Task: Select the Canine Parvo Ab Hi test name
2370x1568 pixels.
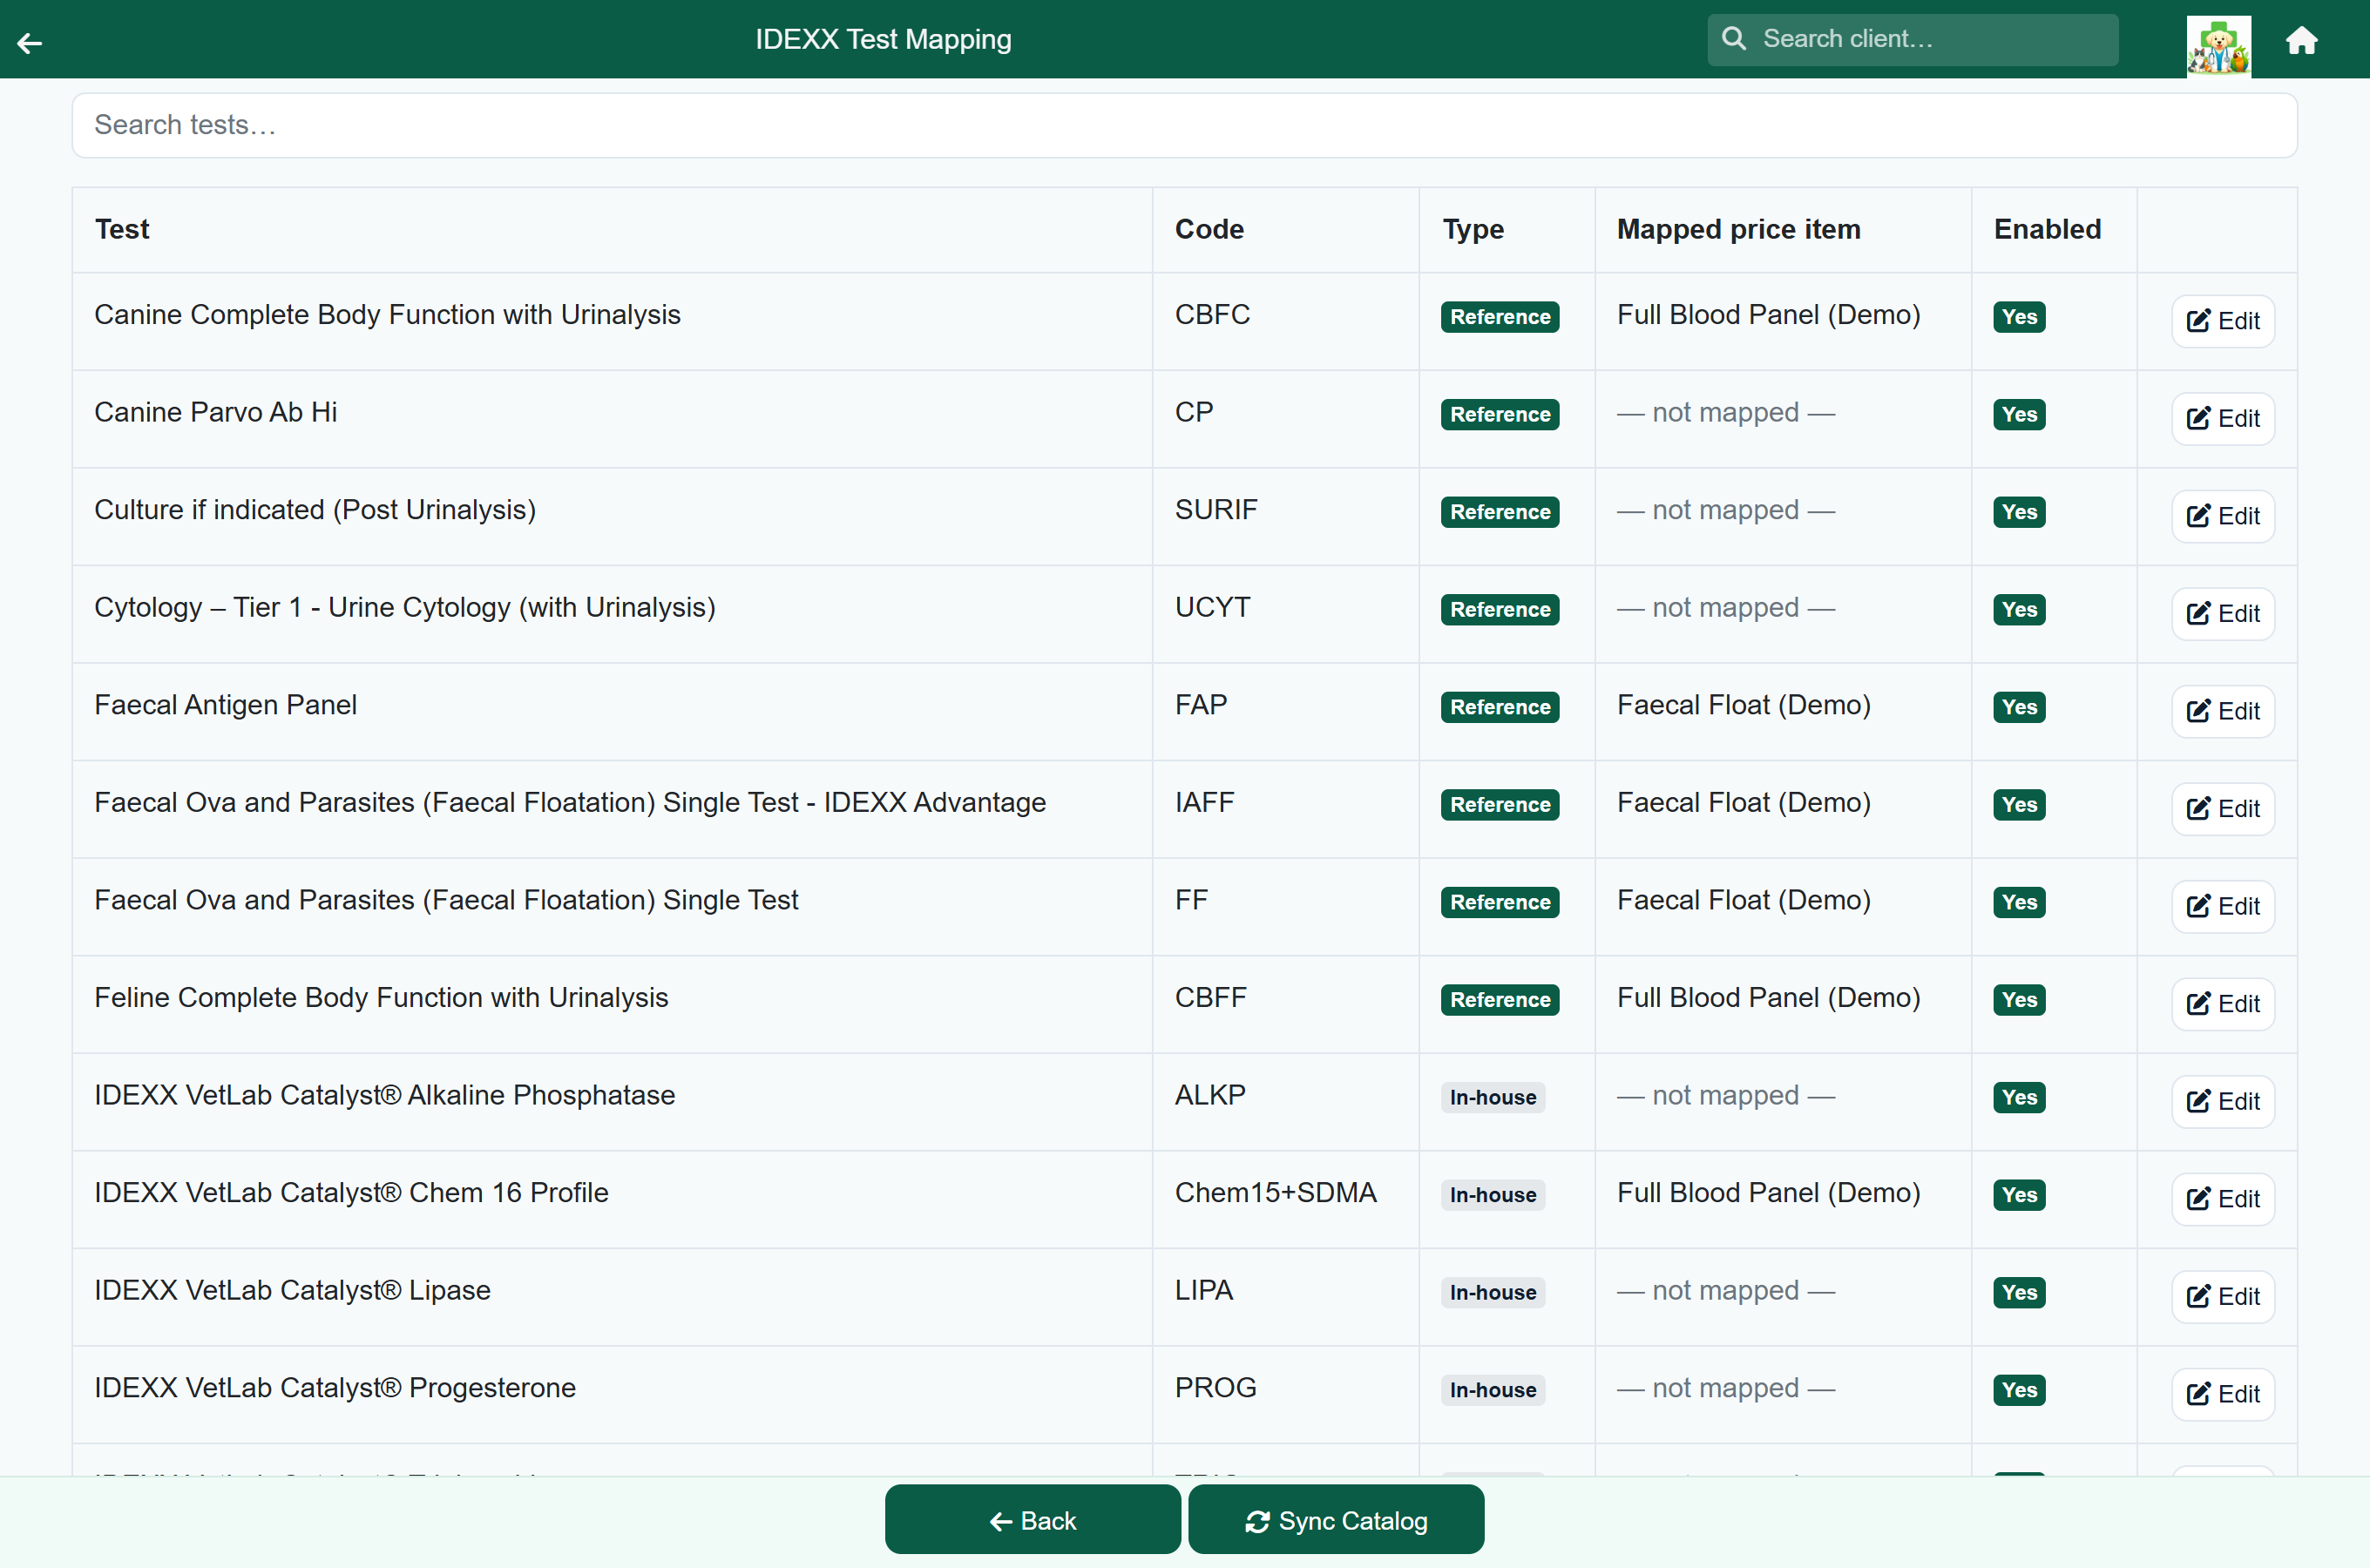Action: [x=215, y=412]
